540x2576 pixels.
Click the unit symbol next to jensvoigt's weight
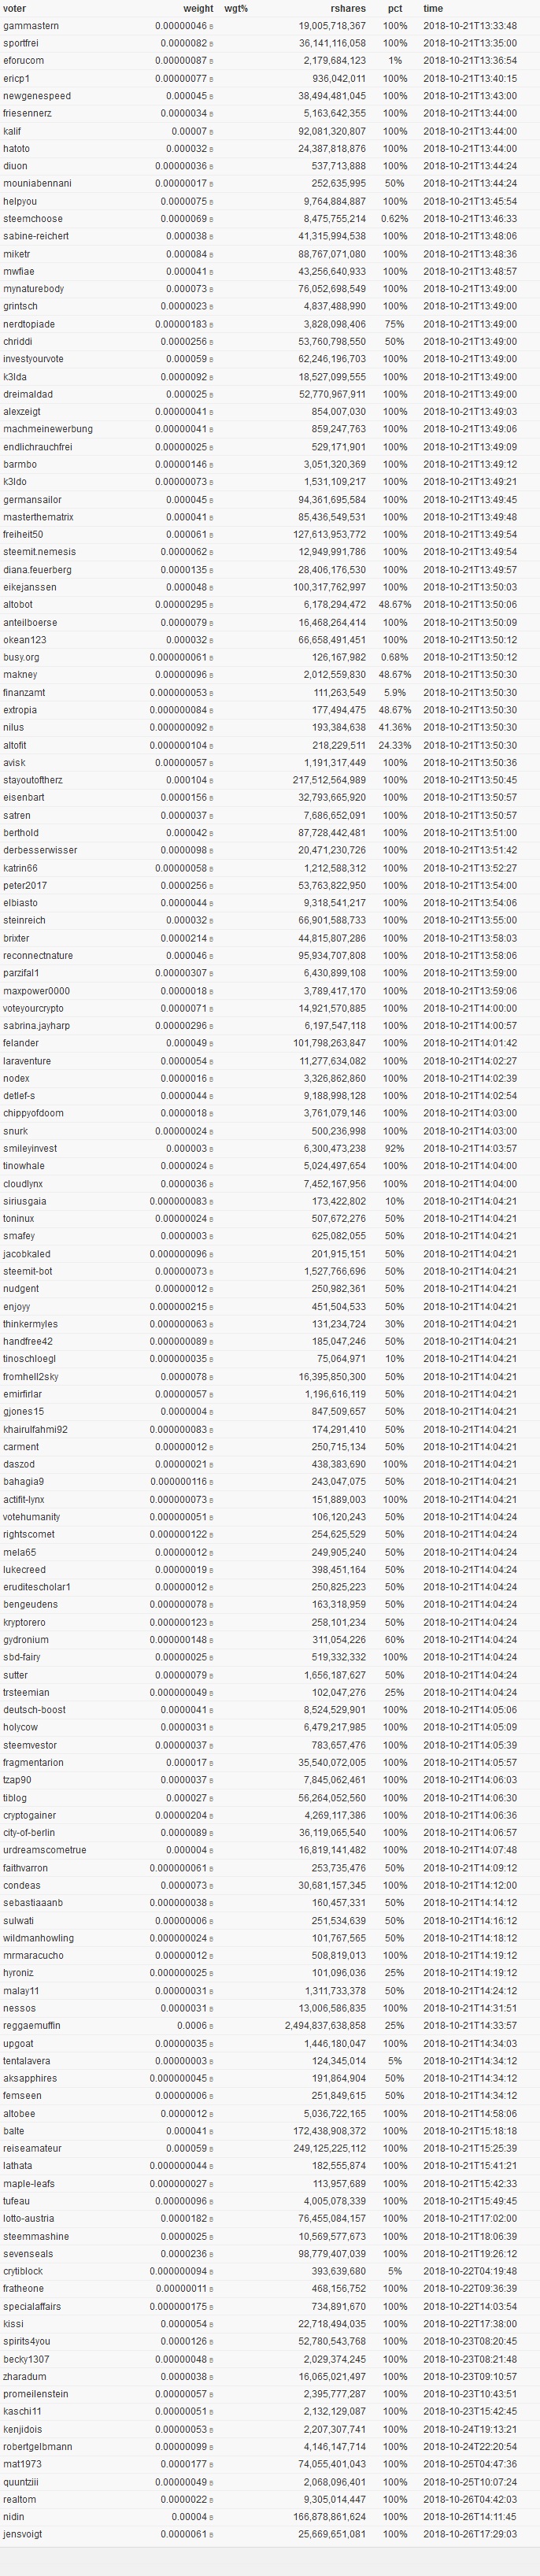(x=211, y=2535)
